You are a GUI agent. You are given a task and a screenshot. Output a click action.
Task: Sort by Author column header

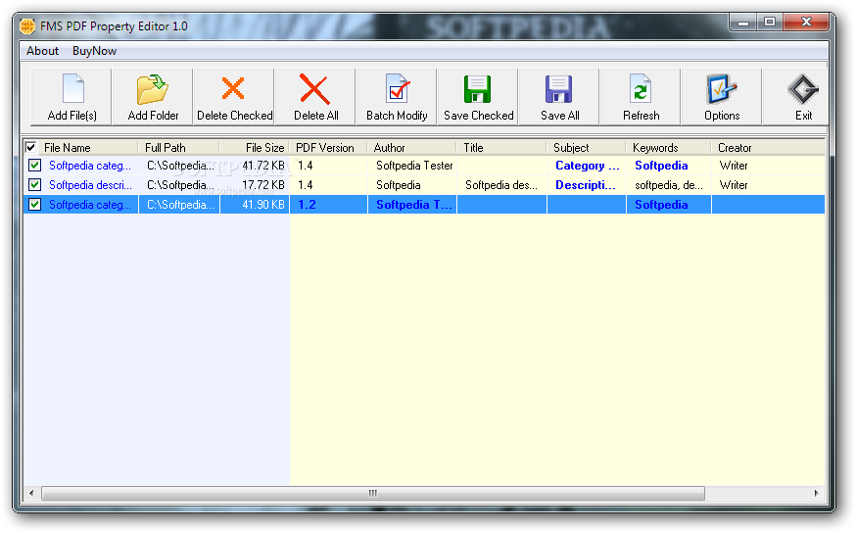point(412,147)
